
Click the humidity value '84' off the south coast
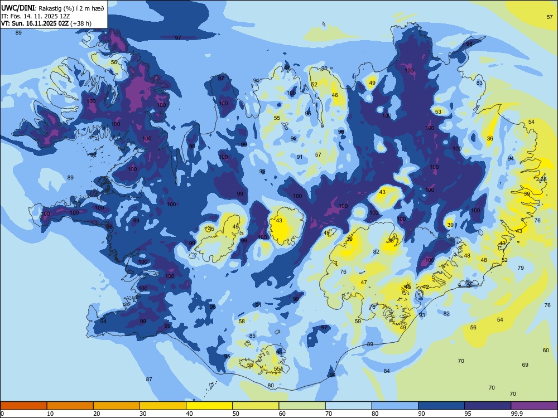point(387,371)
